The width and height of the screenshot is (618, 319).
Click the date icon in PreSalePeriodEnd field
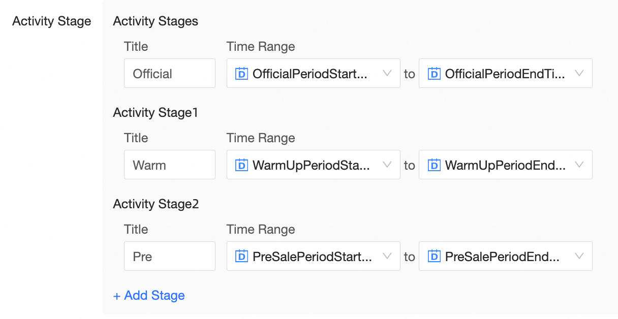coord(434,257)
